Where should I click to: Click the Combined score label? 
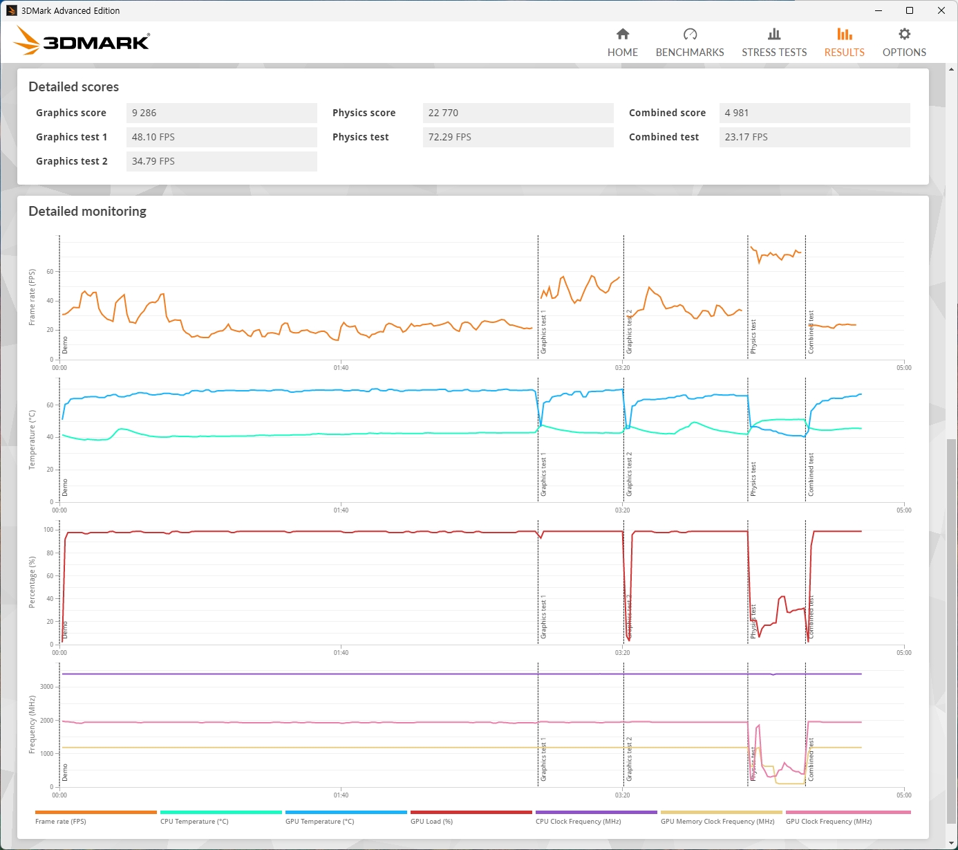[x=668, y=113]
